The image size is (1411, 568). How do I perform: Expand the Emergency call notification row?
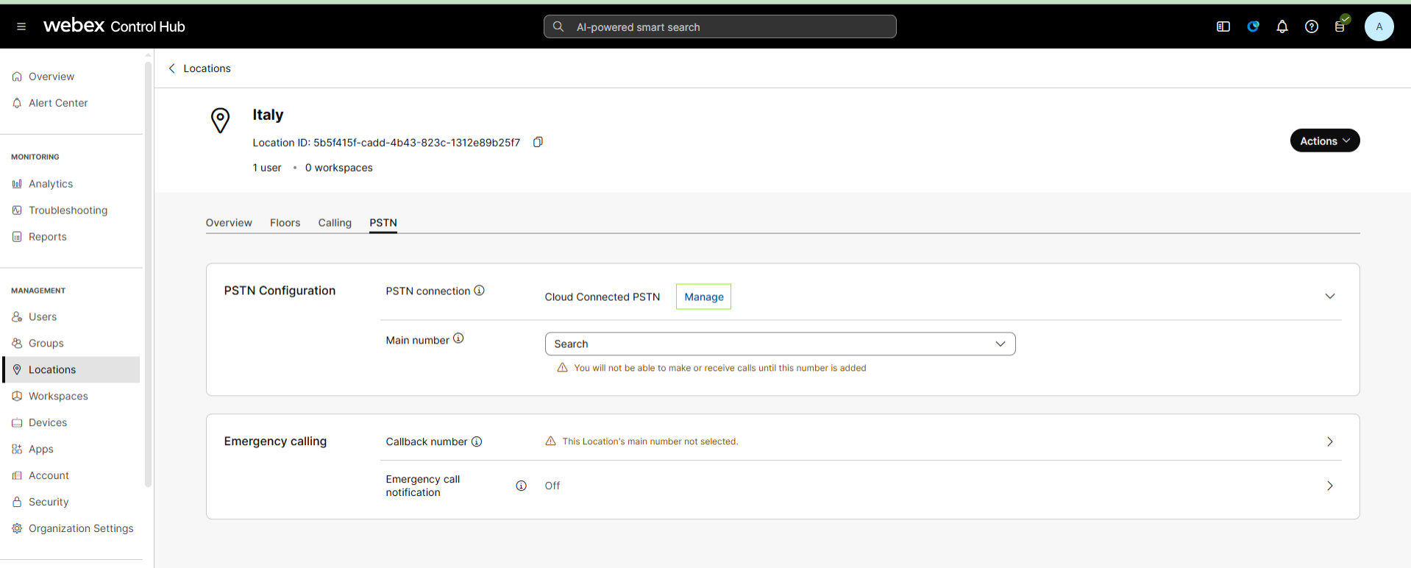(x=1329, y=486)
